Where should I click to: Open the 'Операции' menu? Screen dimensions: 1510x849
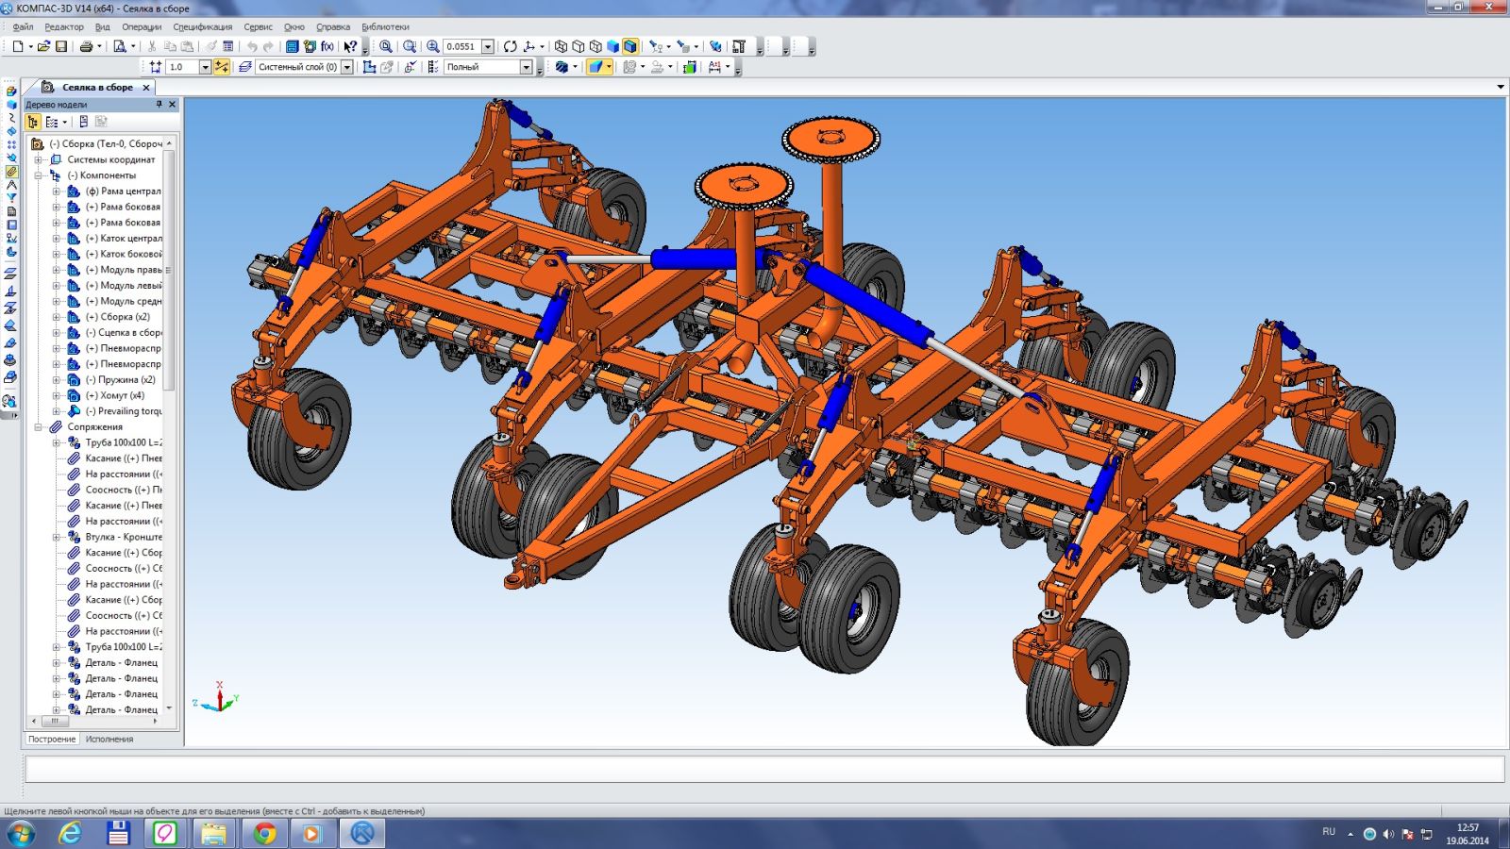coord(142,27)
